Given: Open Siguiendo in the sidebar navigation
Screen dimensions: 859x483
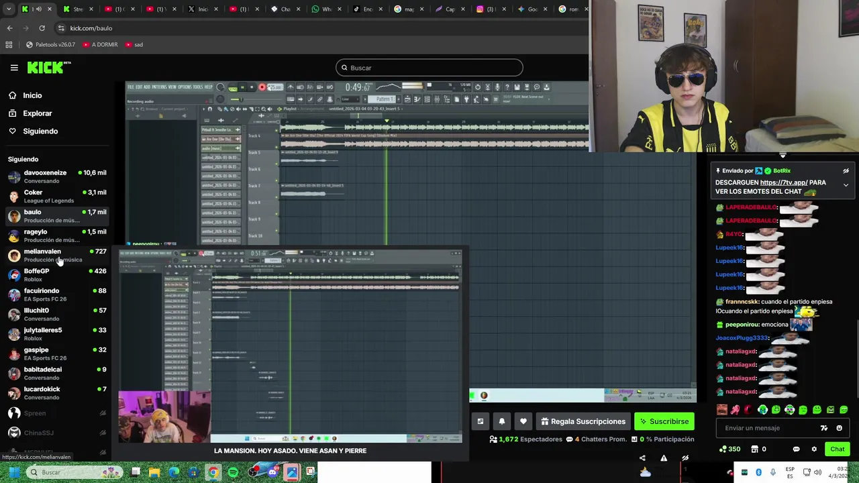Looking at the screenshot, I should tap(40, 131).
